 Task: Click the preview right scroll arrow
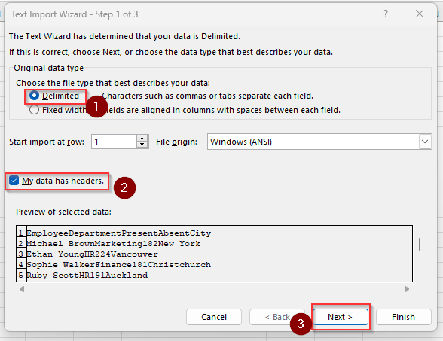407,289
